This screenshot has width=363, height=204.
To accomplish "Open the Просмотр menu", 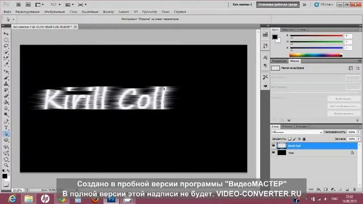I will point(149,12).
